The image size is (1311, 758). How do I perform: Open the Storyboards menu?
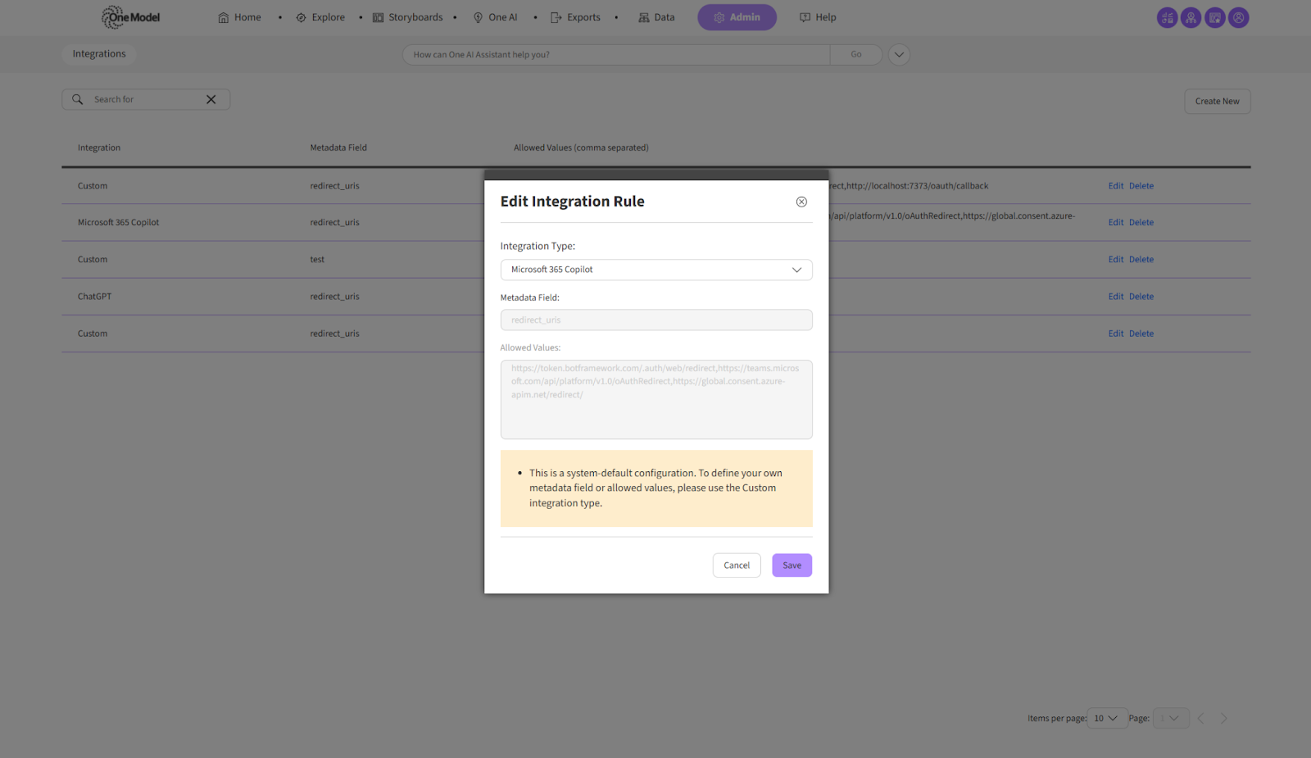(407, 17)
